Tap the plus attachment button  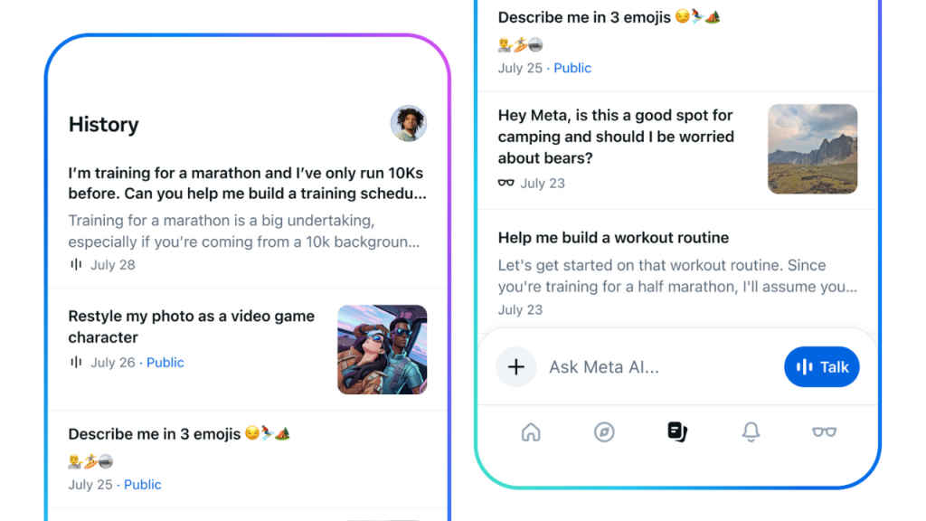click(516, 367)
